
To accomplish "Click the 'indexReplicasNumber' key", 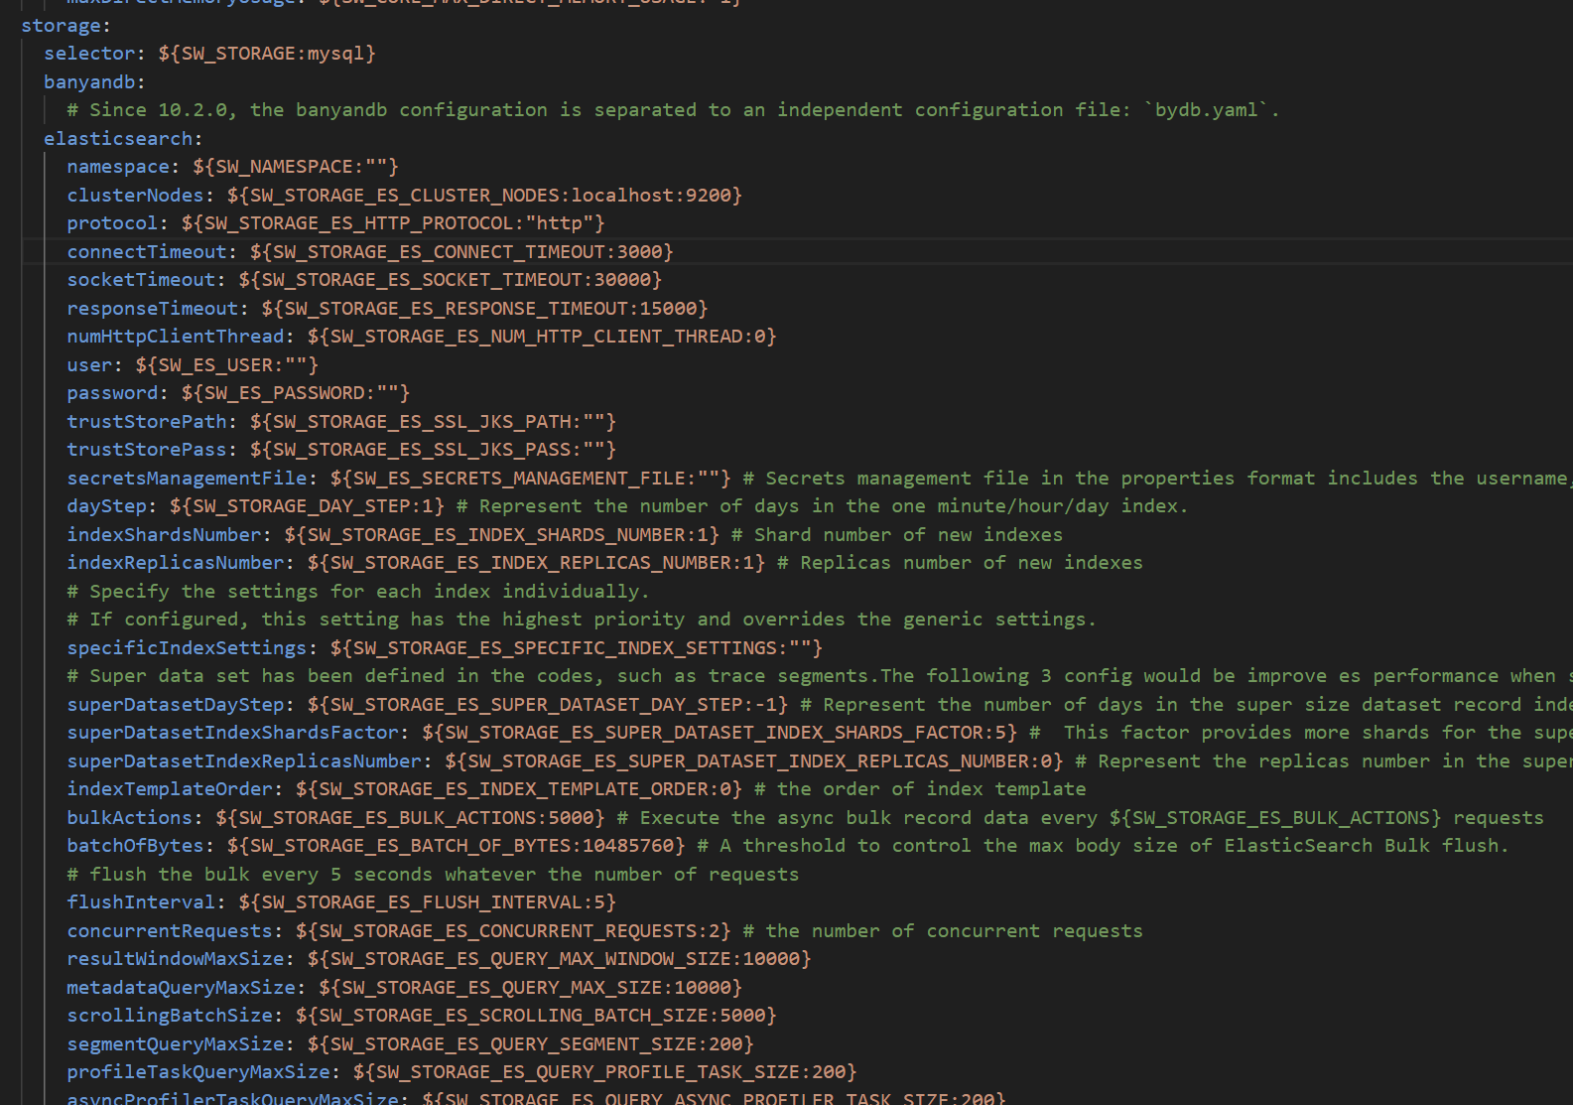I will pos(176,563).
